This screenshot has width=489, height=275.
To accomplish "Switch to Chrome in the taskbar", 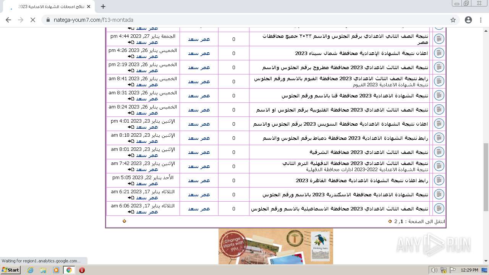I will pos(69,270).
